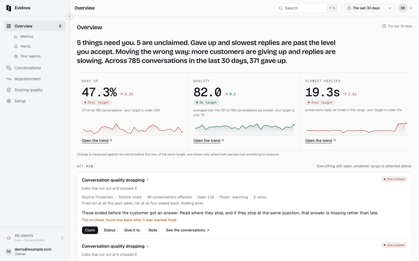Click the arrow icon next to Slowest replies Open the trend
The width and height of the screenshot is (419, 261).
[334, 140]
